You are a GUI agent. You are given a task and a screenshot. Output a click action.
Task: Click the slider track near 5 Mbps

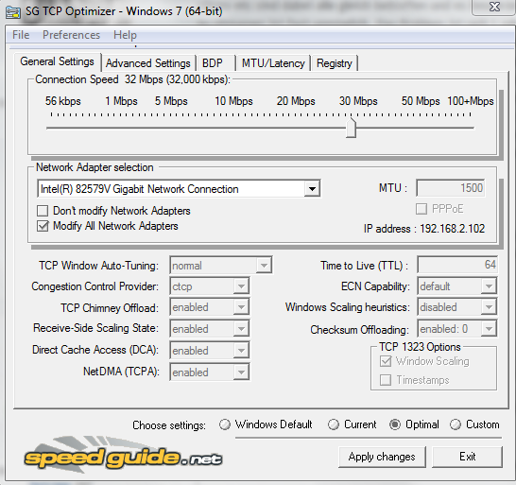point(171,128)
